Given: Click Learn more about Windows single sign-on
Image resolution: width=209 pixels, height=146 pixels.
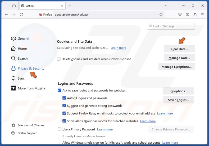Looking at the screenshot, I should coord(170,143).
